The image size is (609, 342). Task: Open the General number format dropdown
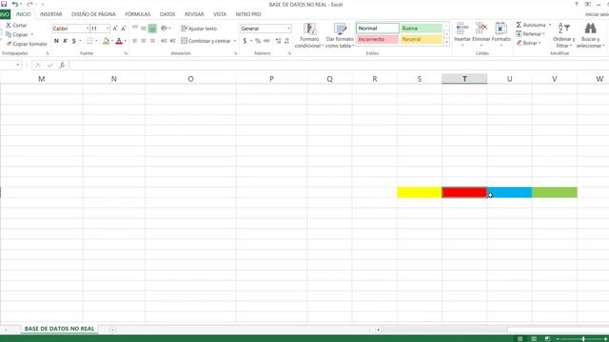288,28
